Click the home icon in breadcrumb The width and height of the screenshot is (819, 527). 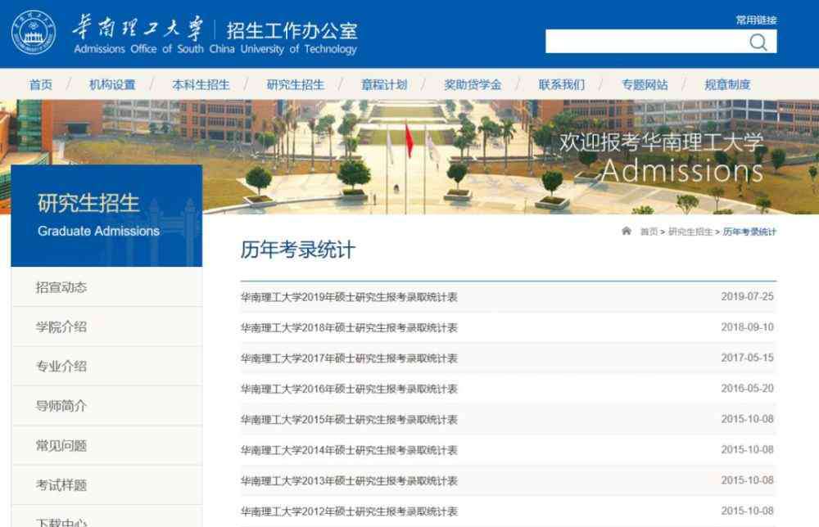click(627, 231)
